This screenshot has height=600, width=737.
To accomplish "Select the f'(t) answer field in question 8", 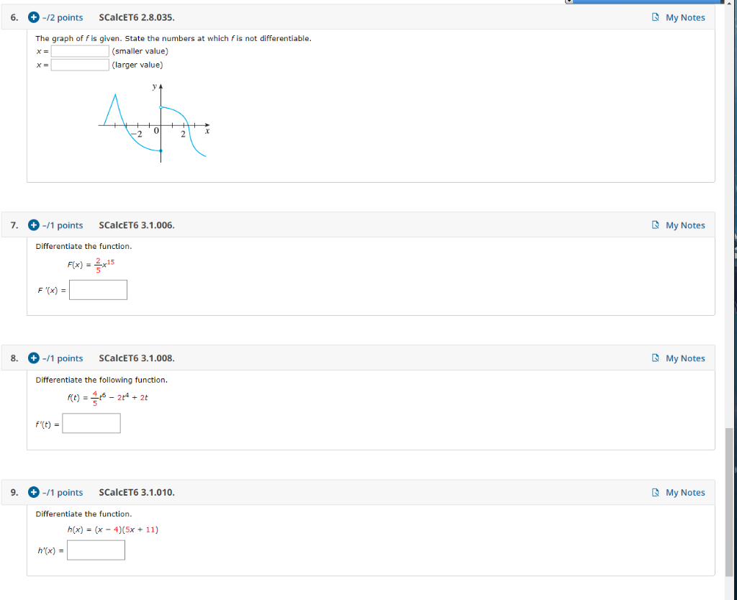I will 91,423.
